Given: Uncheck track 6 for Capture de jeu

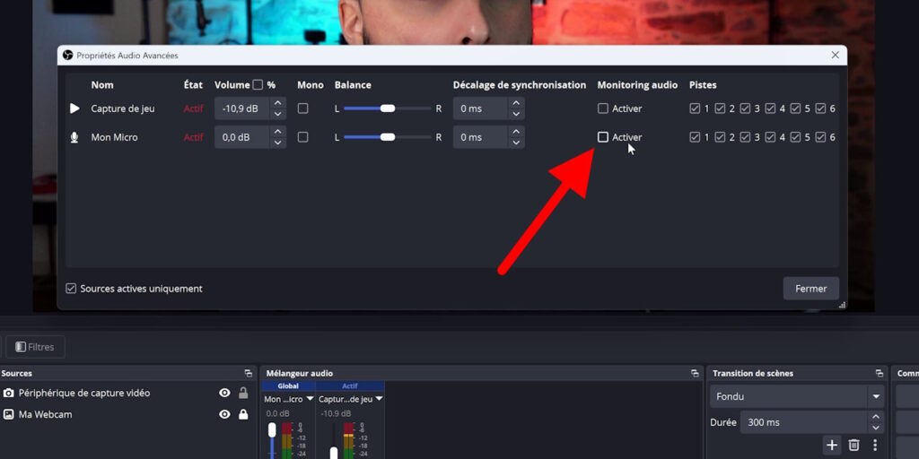Looking at the screenshot, I should (x=820, y=108).
